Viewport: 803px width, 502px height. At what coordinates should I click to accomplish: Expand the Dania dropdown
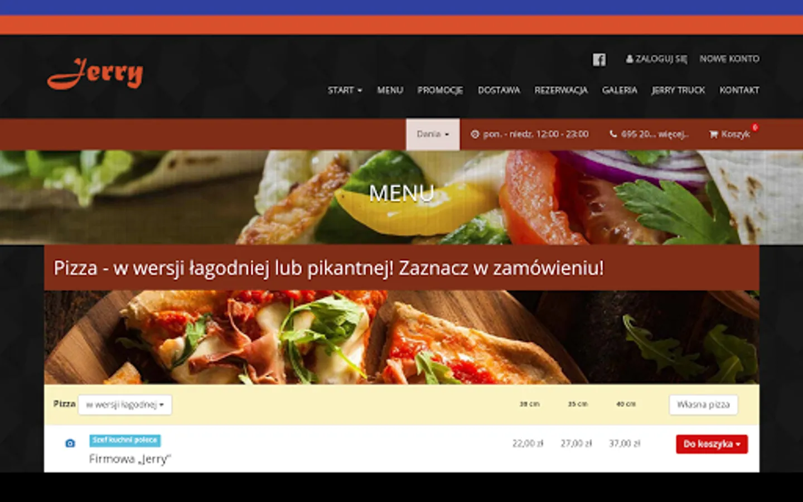pyautogui.click(x=433, y=134)
